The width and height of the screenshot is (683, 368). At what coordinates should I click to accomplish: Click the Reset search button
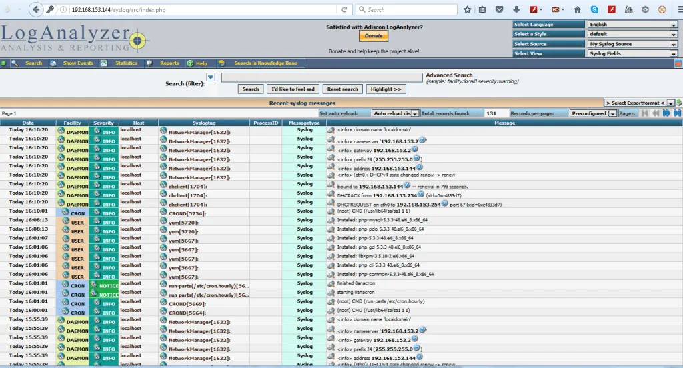coord(342,89)
